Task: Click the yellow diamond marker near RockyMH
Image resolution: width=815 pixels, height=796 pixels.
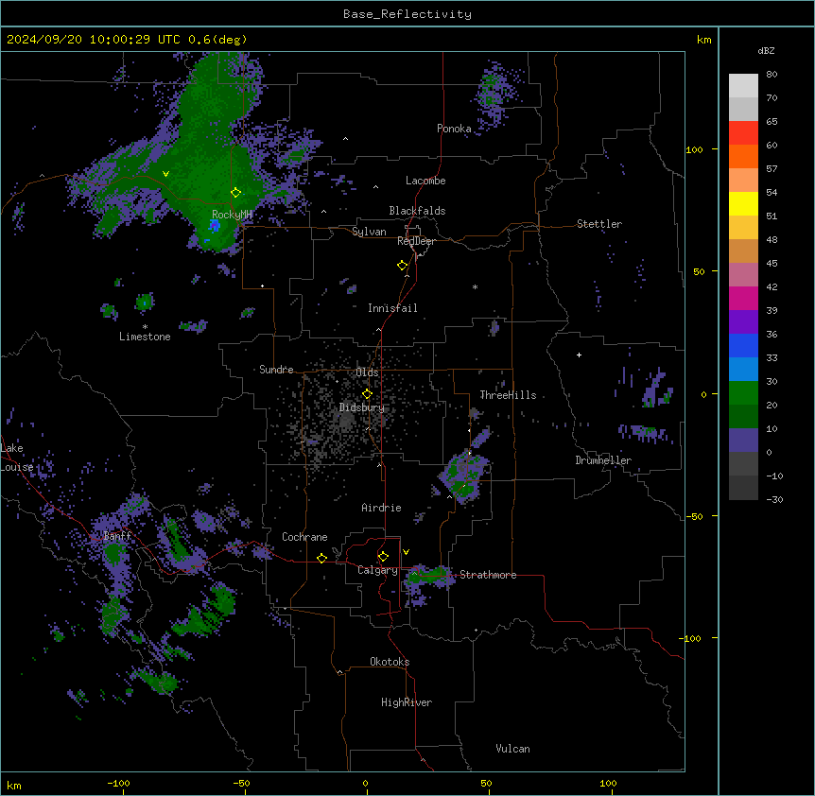Action: [235, 193]
